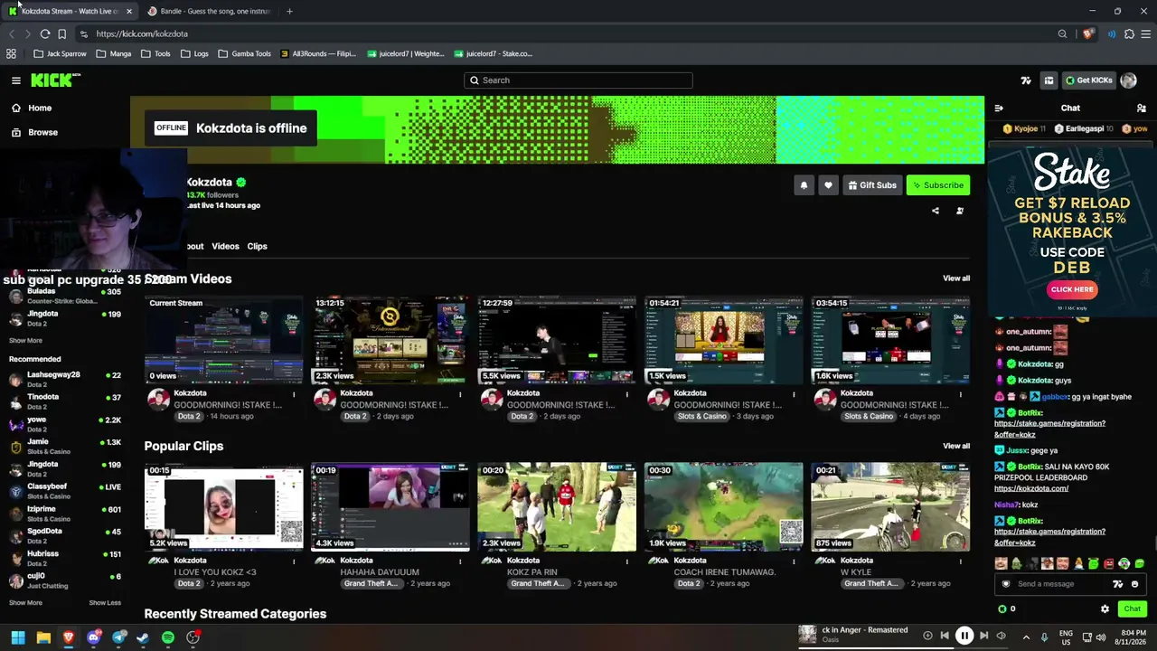Viewport: 1157px width, 651px height.
Task: Open Spotify from the taskbar
Action: [x=168, y=637]
